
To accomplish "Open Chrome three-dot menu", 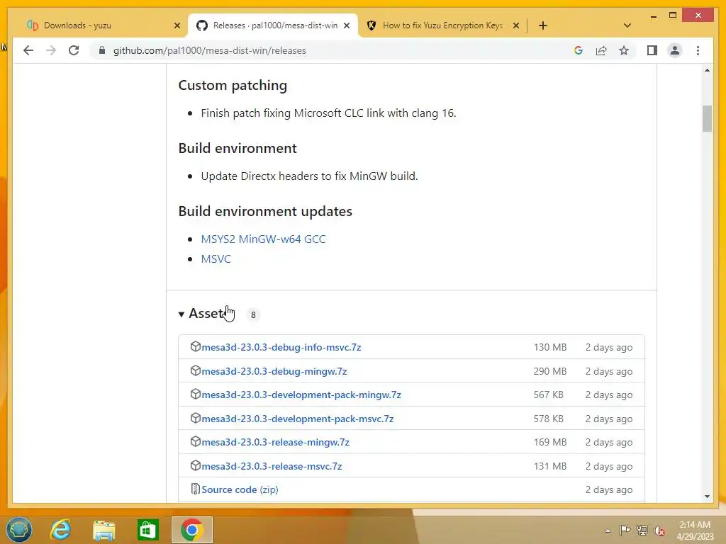I will pyautogui.click(x=698, y=50).
